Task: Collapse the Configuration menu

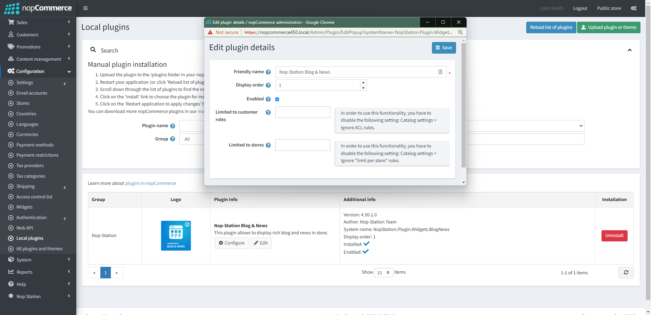Action: click(38, 71)
